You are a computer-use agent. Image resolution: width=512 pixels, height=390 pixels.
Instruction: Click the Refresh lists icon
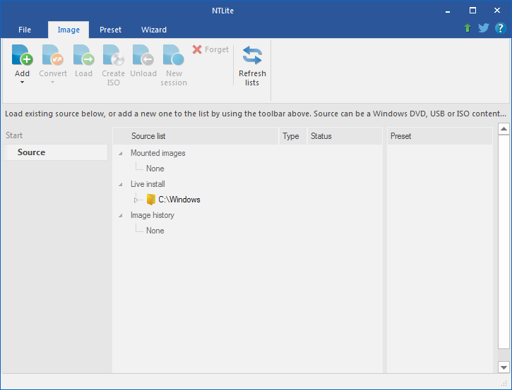click(x=252, y=55)
